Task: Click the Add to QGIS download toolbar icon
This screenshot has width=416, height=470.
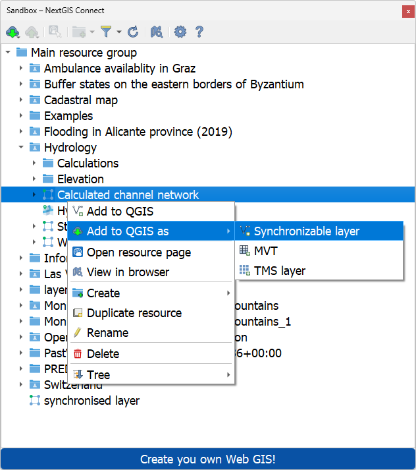Action: [13, 32]
